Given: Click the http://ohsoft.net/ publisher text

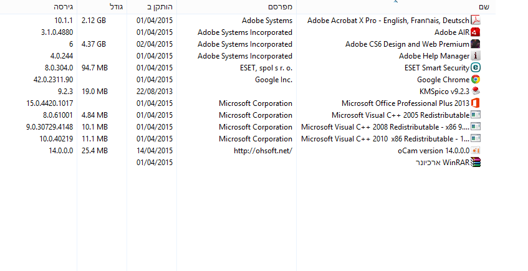Looking at the screenshot, I should 263,151.
